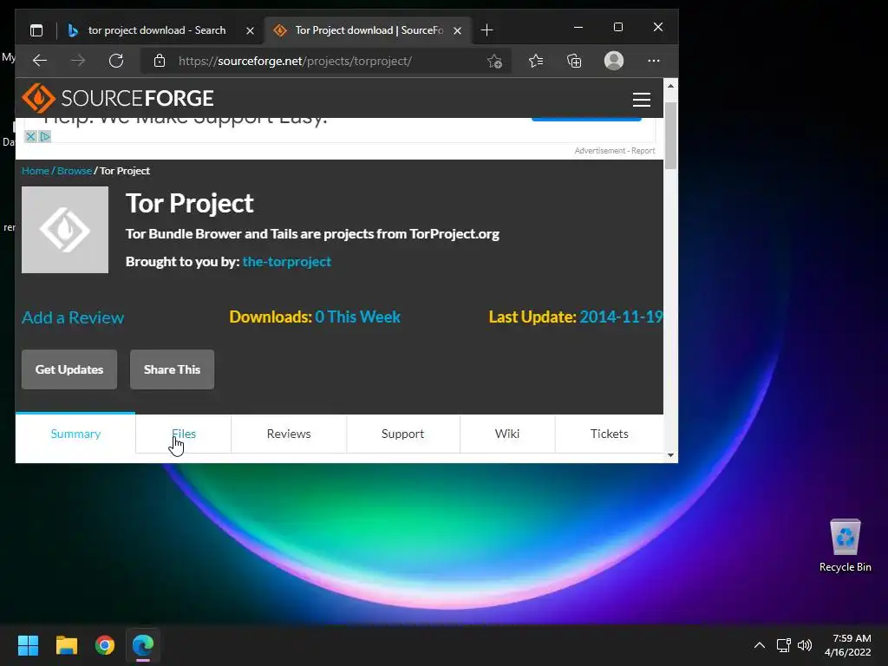
Task: Open the Windows Start menu
Action: [x=28, y=645]
